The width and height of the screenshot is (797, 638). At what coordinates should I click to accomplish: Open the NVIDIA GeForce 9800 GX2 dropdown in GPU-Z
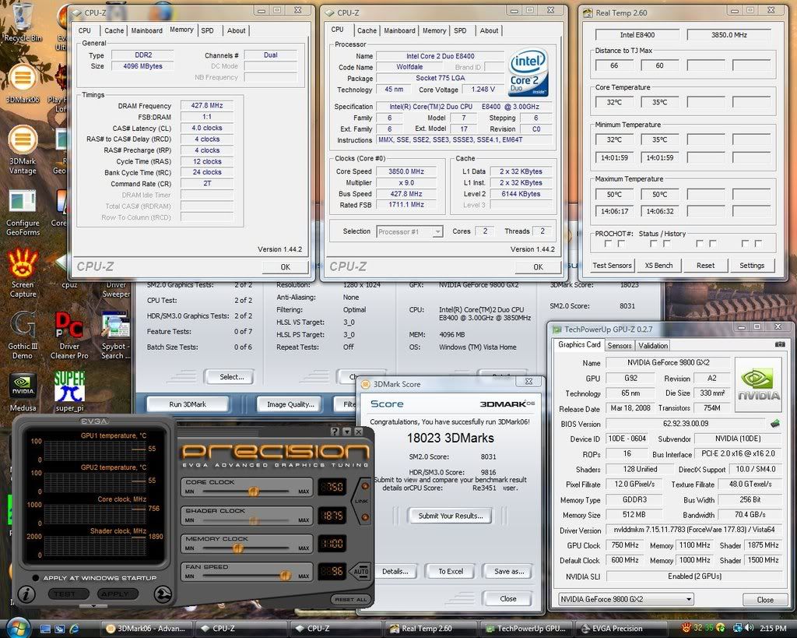tap(626, 599)
